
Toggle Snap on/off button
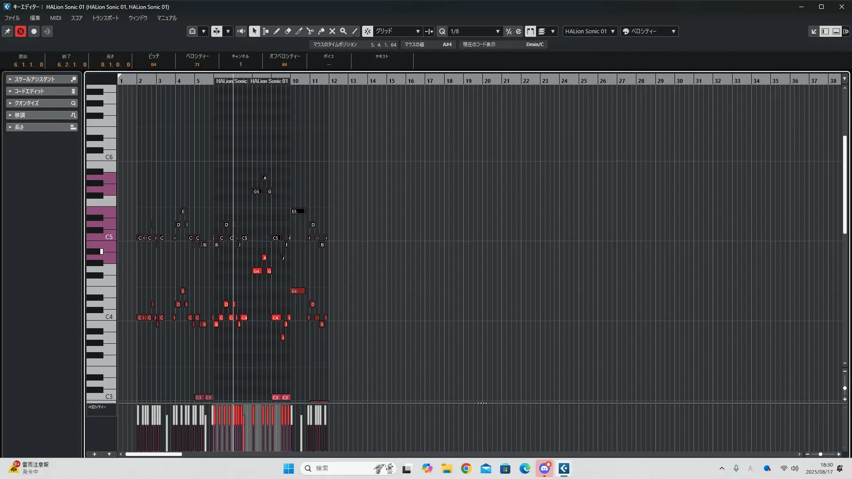[x=367, y=31]
